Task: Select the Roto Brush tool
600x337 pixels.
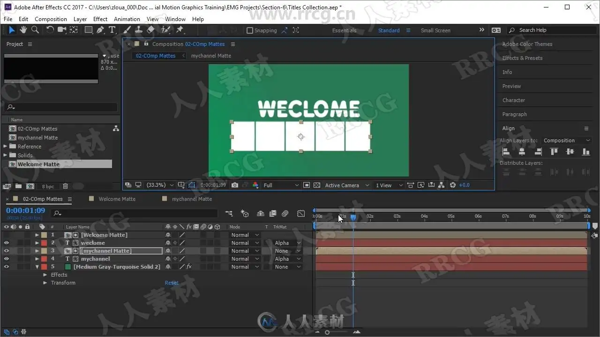Action: click(x=165, y=30)
